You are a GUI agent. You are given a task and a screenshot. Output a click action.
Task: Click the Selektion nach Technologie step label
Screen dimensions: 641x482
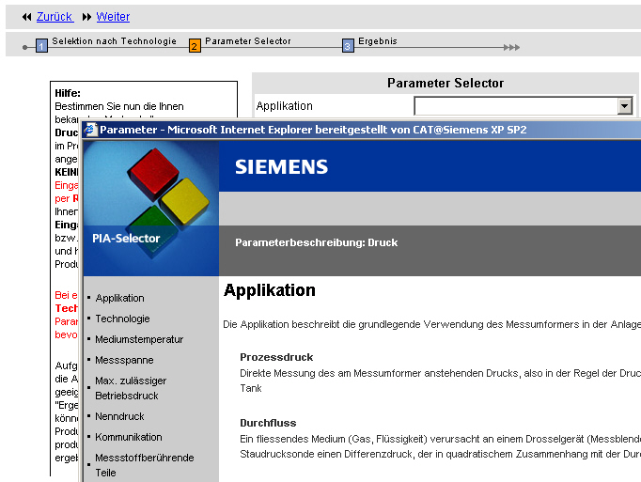pos(114,41)
